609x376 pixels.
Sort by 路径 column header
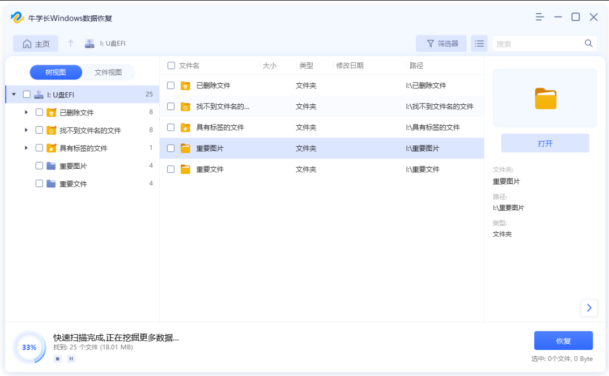click(416, 66)
